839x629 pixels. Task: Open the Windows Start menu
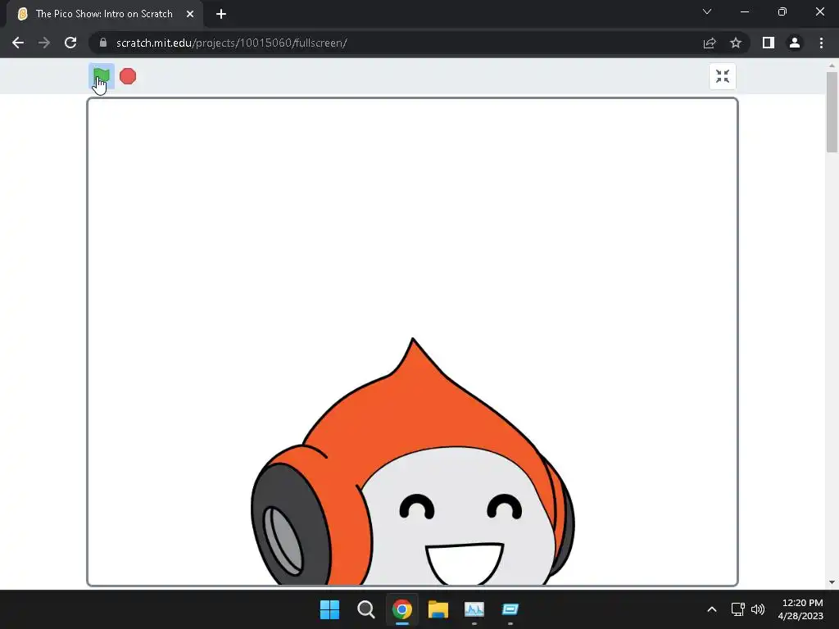point(329,609)
